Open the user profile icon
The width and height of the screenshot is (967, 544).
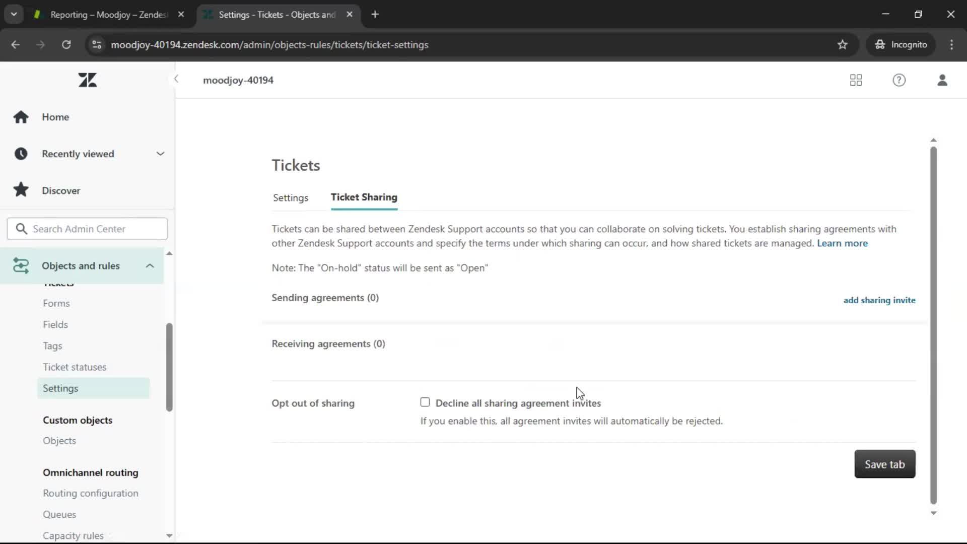click(x=942, y=80)
